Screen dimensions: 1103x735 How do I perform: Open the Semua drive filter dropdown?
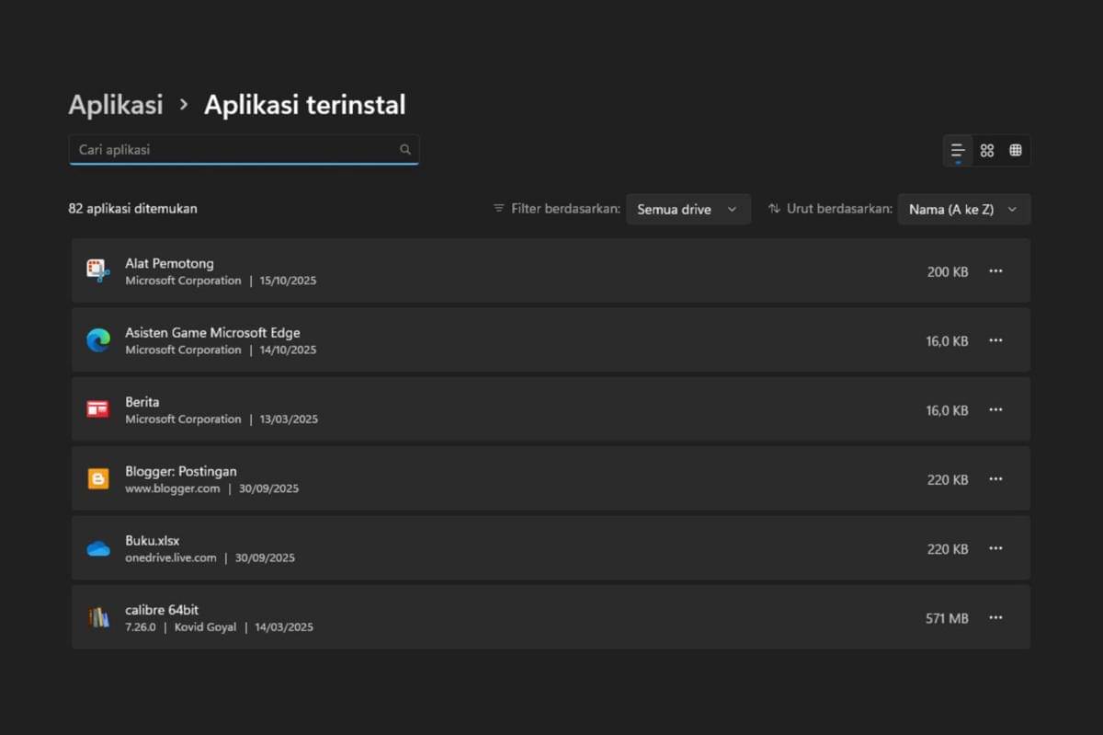coord(688,209)
